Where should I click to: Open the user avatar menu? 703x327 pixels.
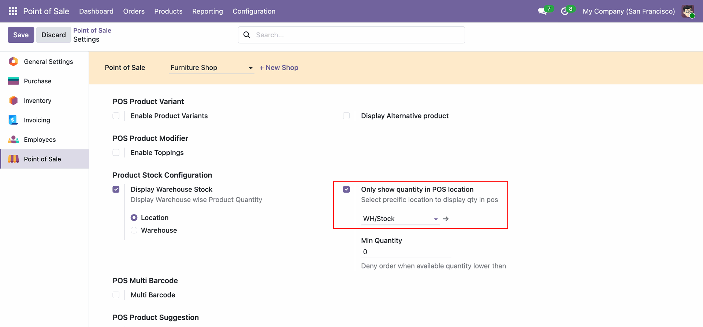point(688,11)
